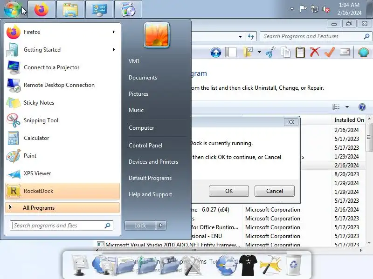Launch RocketDock from Start menu
The image size is (373, 279).
point(62,191)
